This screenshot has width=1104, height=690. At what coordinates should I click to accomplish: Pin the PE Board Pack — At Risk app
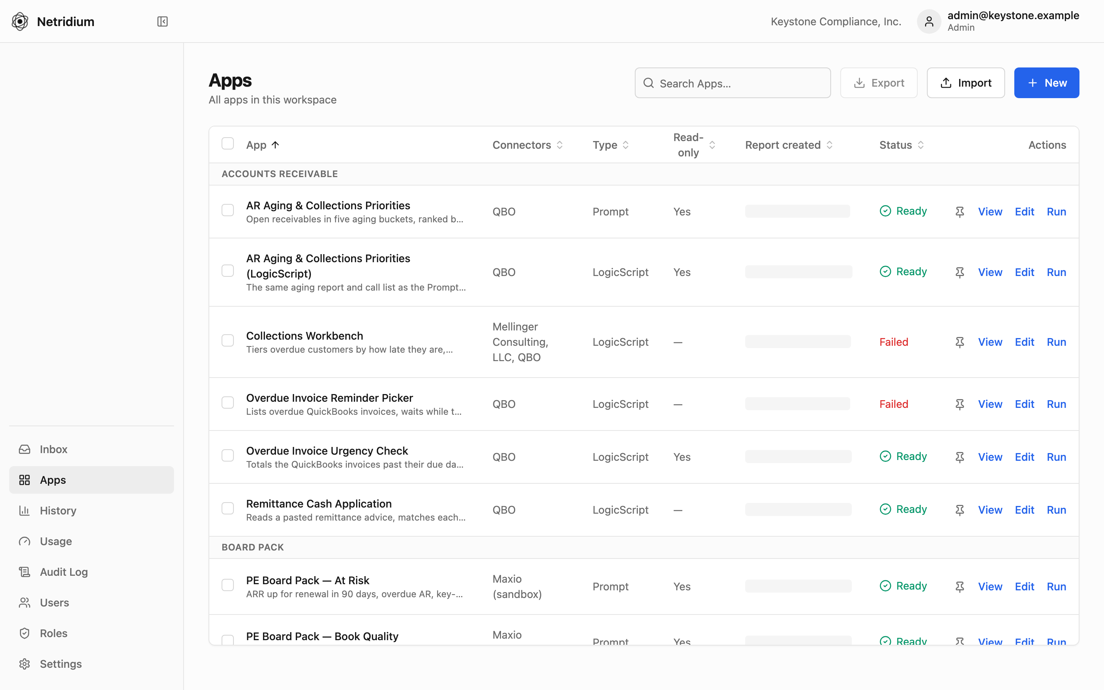[x=960, y=587]
